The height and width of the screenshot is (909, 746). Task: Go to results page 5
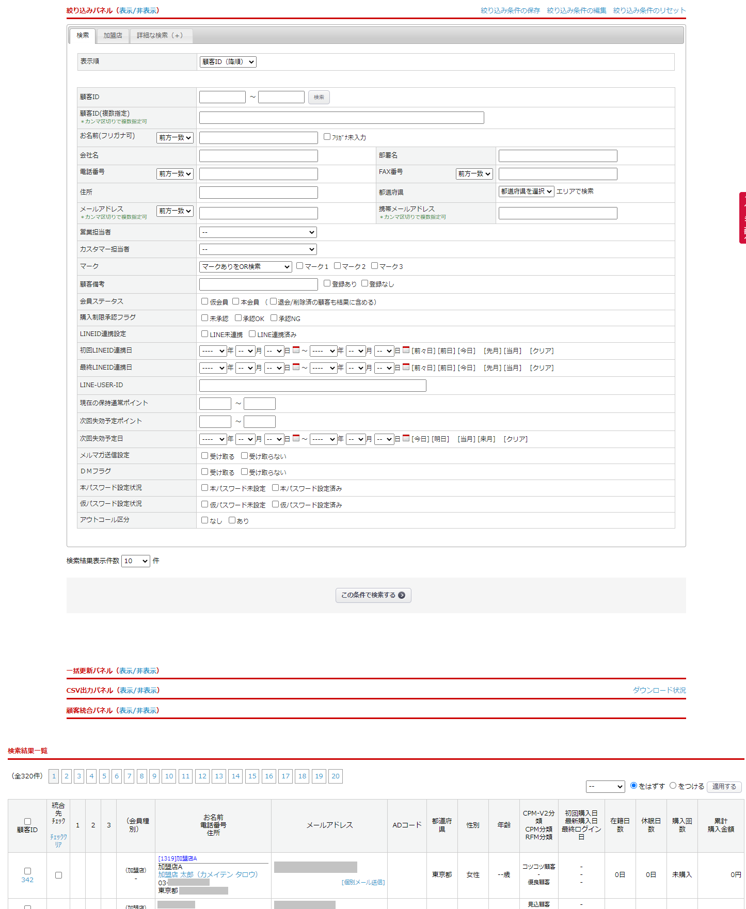tap(104, 776)
